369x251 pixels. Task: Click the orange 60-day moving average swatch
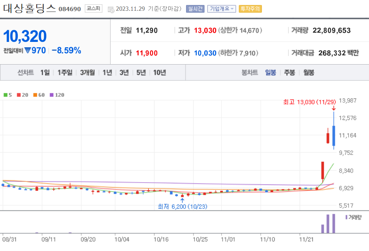[35, 95]
